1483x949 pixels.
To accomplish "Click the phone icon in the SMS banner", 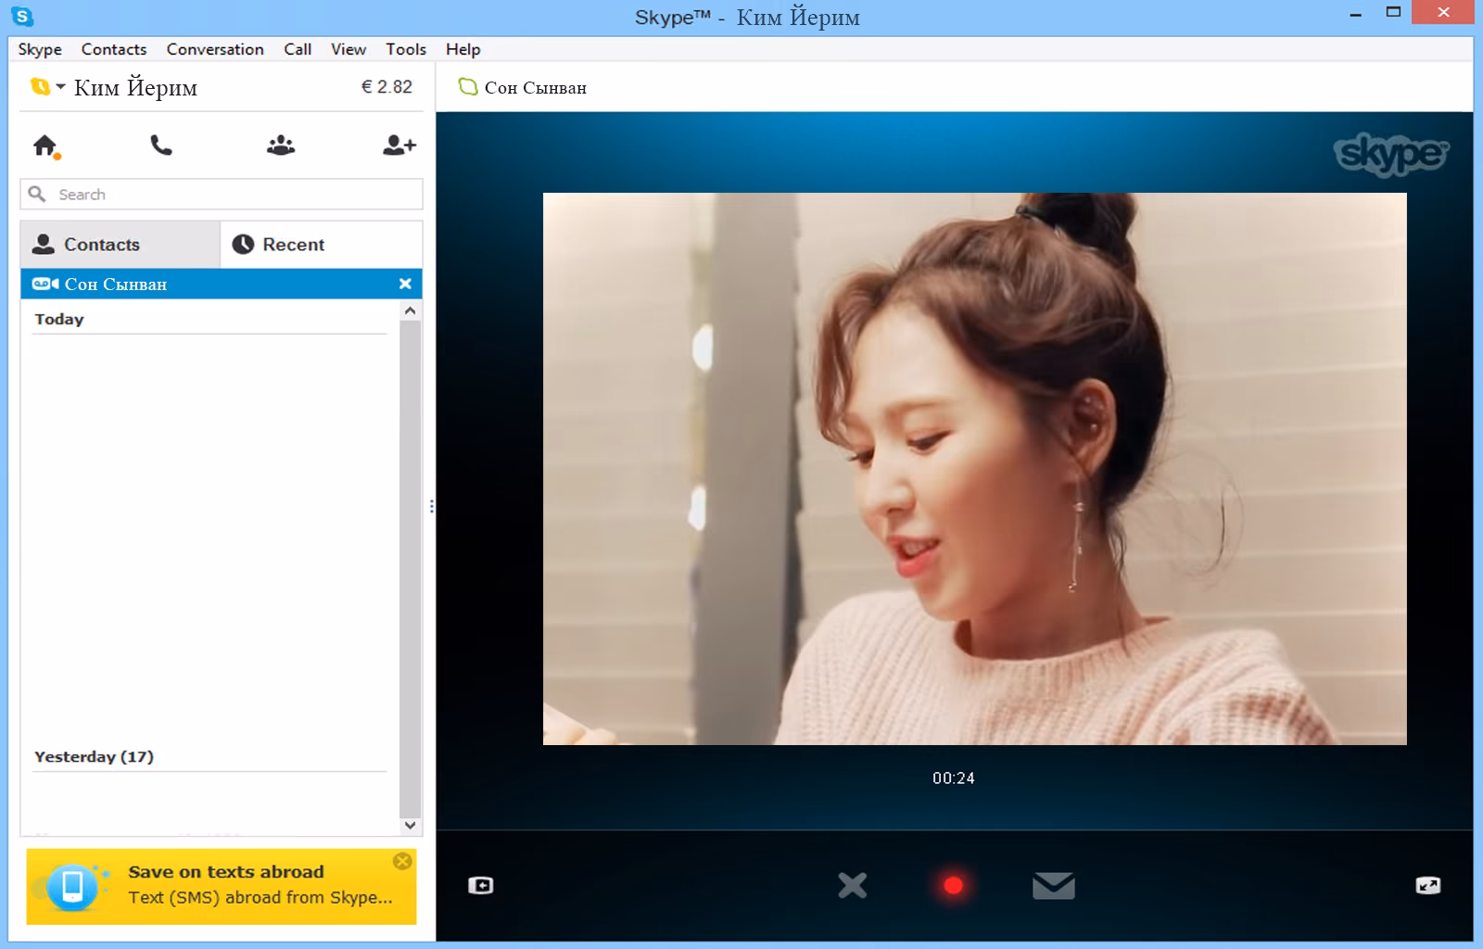I will [72, 887].
